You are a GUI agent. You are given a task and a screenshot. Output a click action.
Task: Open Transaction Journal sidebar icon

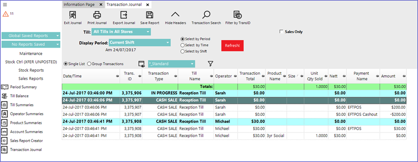4,150
